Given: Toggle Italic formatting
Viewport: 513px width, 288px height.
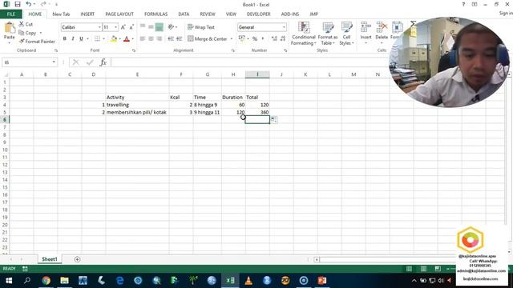Looking at the screenshot, I should 73,39.
